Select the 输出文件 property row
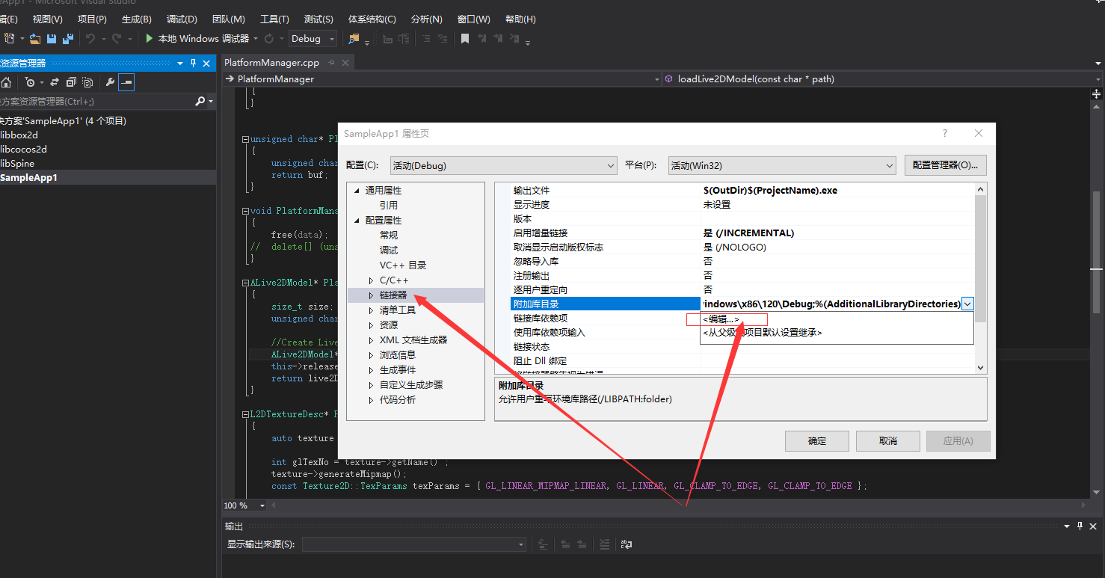 tap(744, 191)
